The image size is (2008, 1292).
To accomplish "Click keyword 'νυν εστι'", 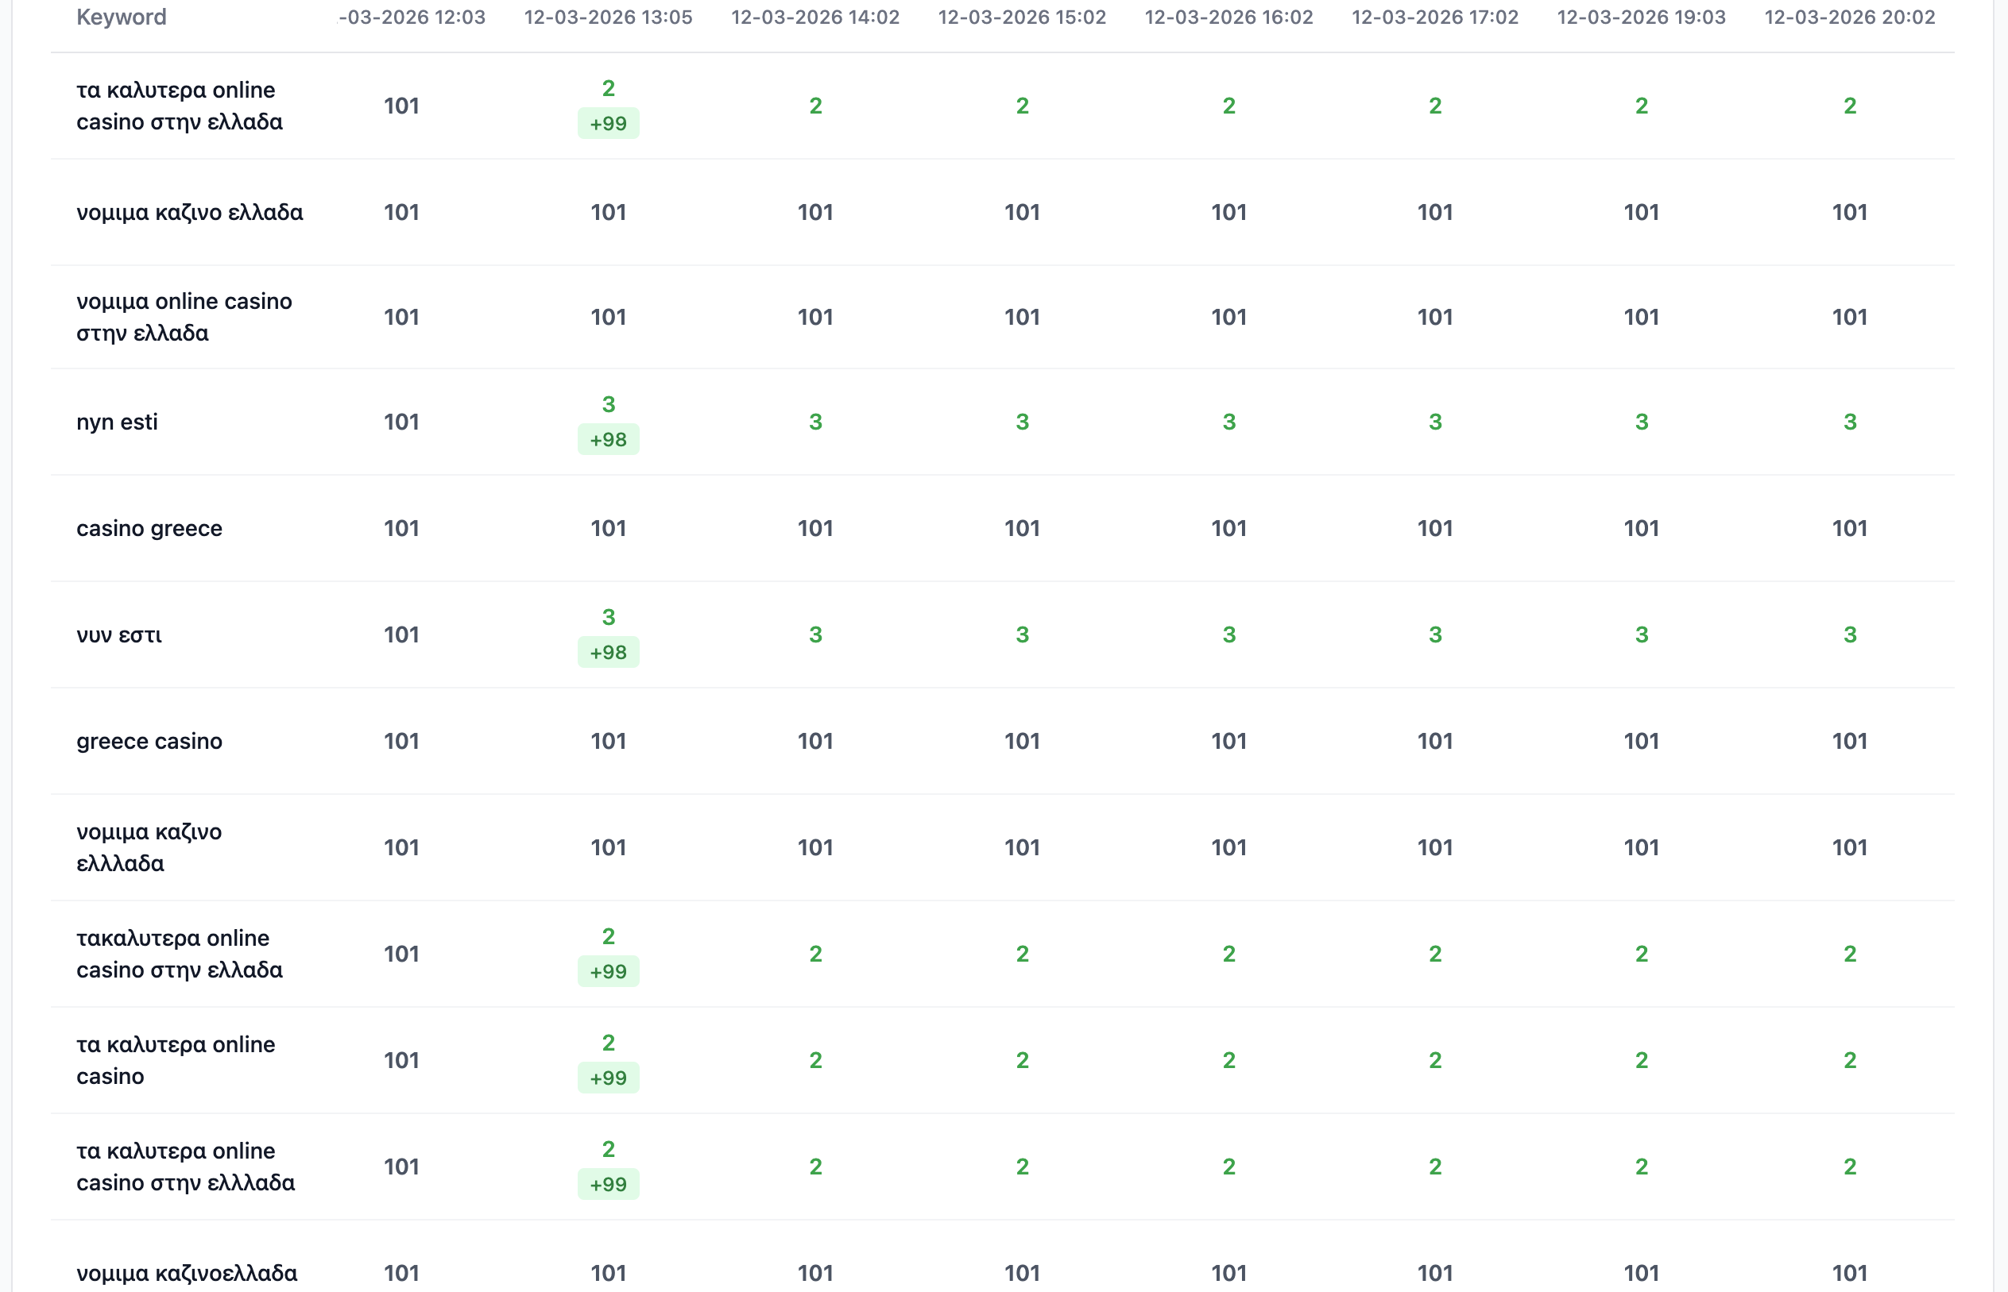I will click(x=119, y=635).
